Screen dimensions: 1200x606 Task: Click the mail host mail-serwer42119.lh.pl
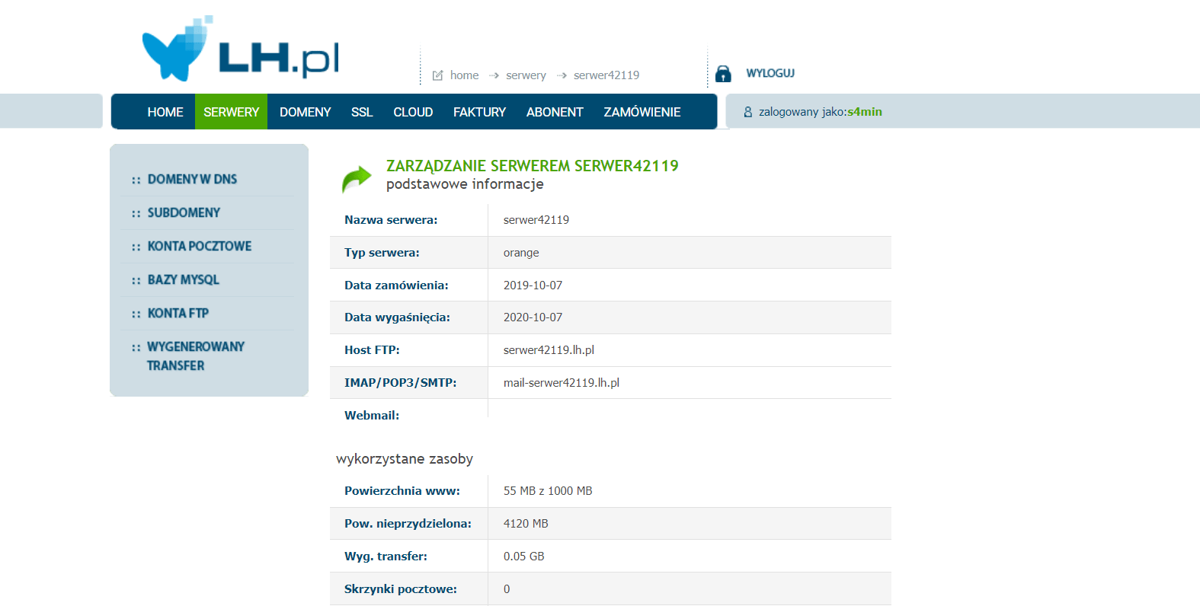click(562, 383)
